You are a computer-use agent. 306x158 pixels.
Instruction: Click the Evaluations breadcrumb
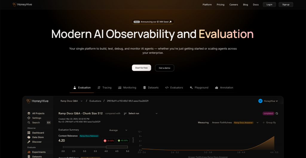[x=95, y=101]
